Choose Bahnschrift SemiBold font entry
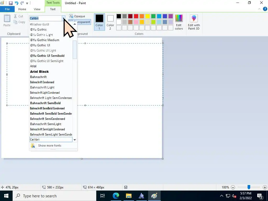 tap(51, 103)
